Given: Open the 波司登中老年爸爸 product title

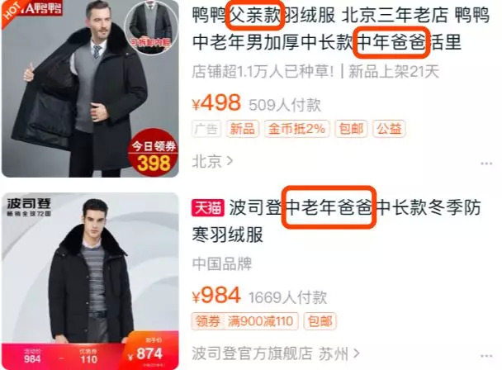Looking at the screenshot, I should [336, 221].
